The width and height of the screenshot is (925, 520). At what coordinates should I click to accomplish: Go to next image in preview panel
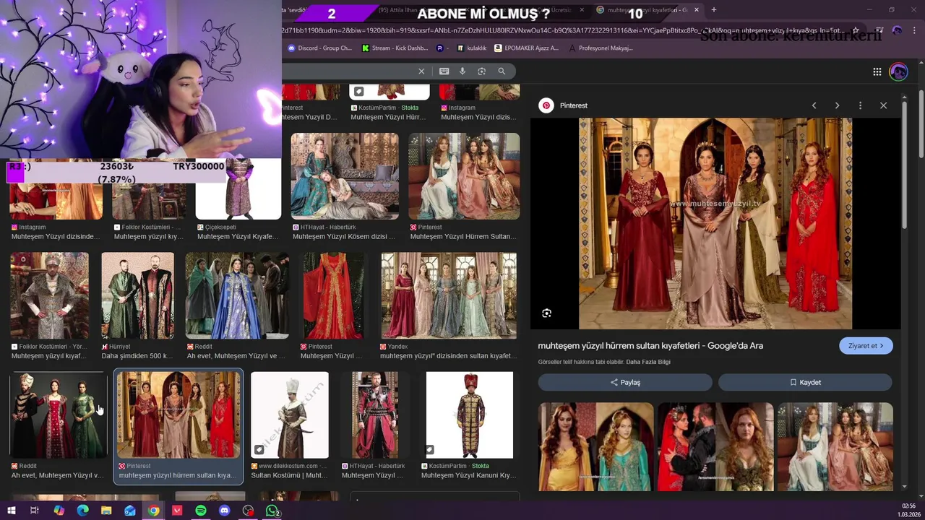837,105
